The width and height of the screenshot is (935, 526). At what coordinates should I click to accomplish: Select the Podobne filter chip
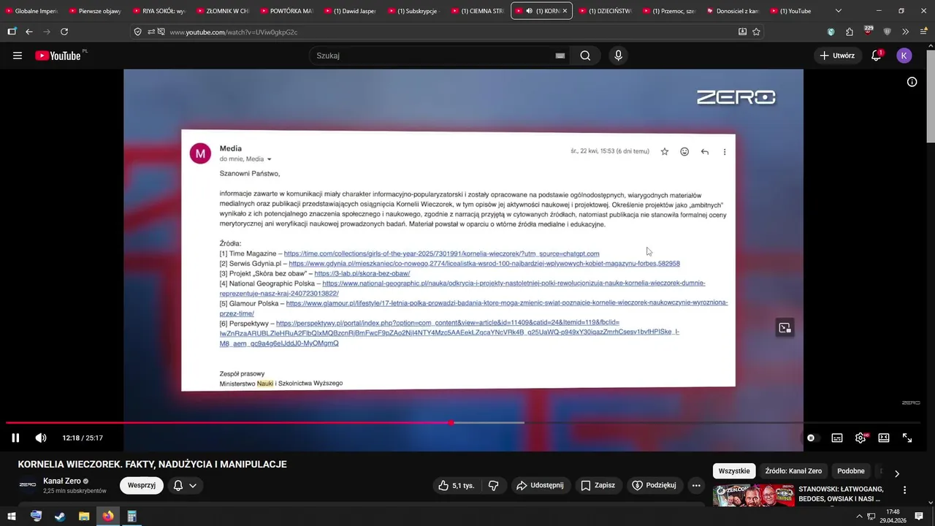click(x=851, y=471)
